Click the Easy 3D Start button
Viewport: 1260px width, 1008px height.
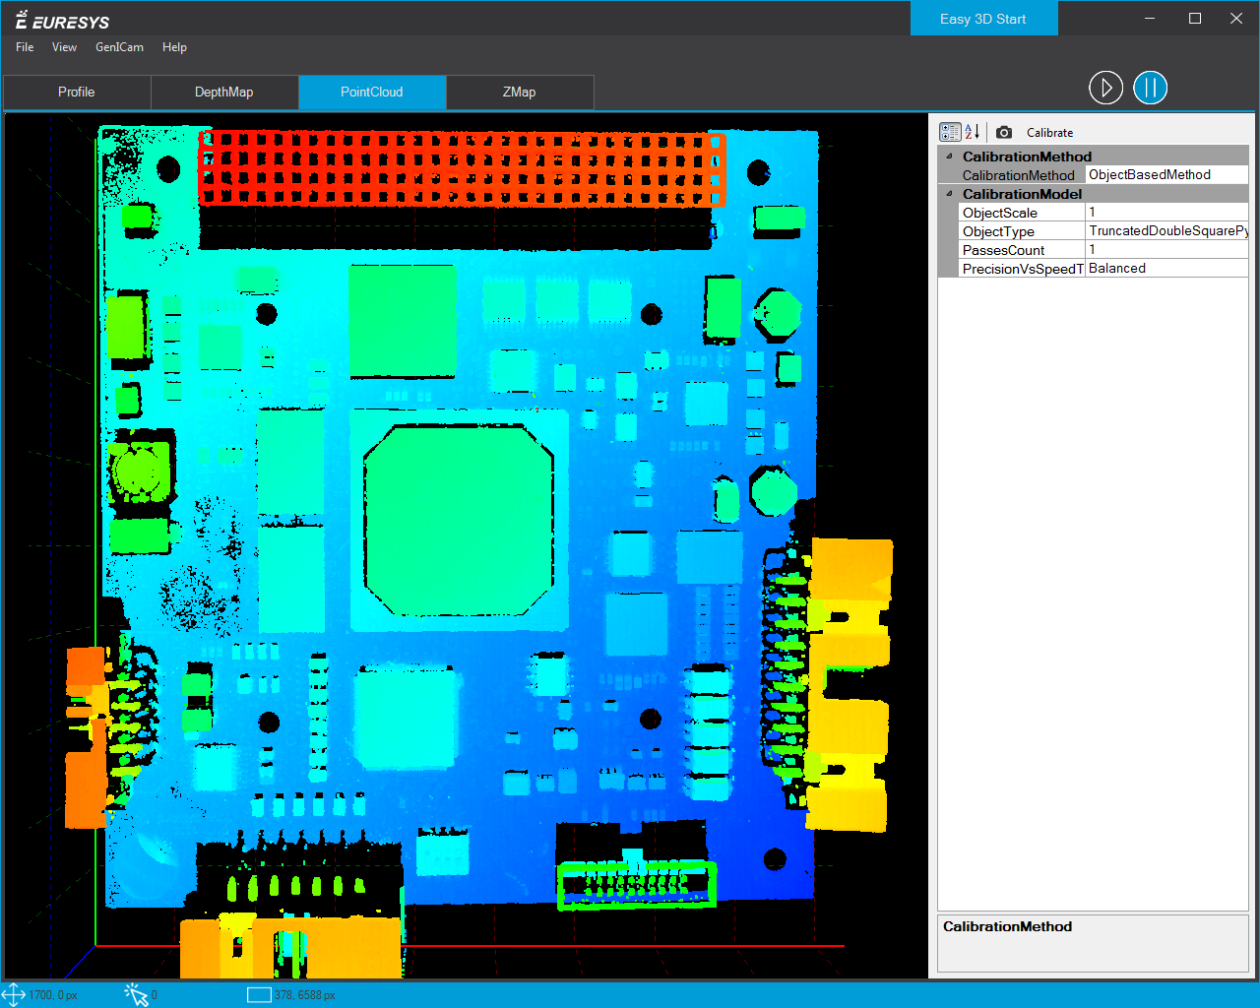[983, 19]
